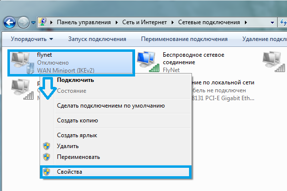
Task: Click the network folder icon in address bar
Action: [x=43, y=22]
